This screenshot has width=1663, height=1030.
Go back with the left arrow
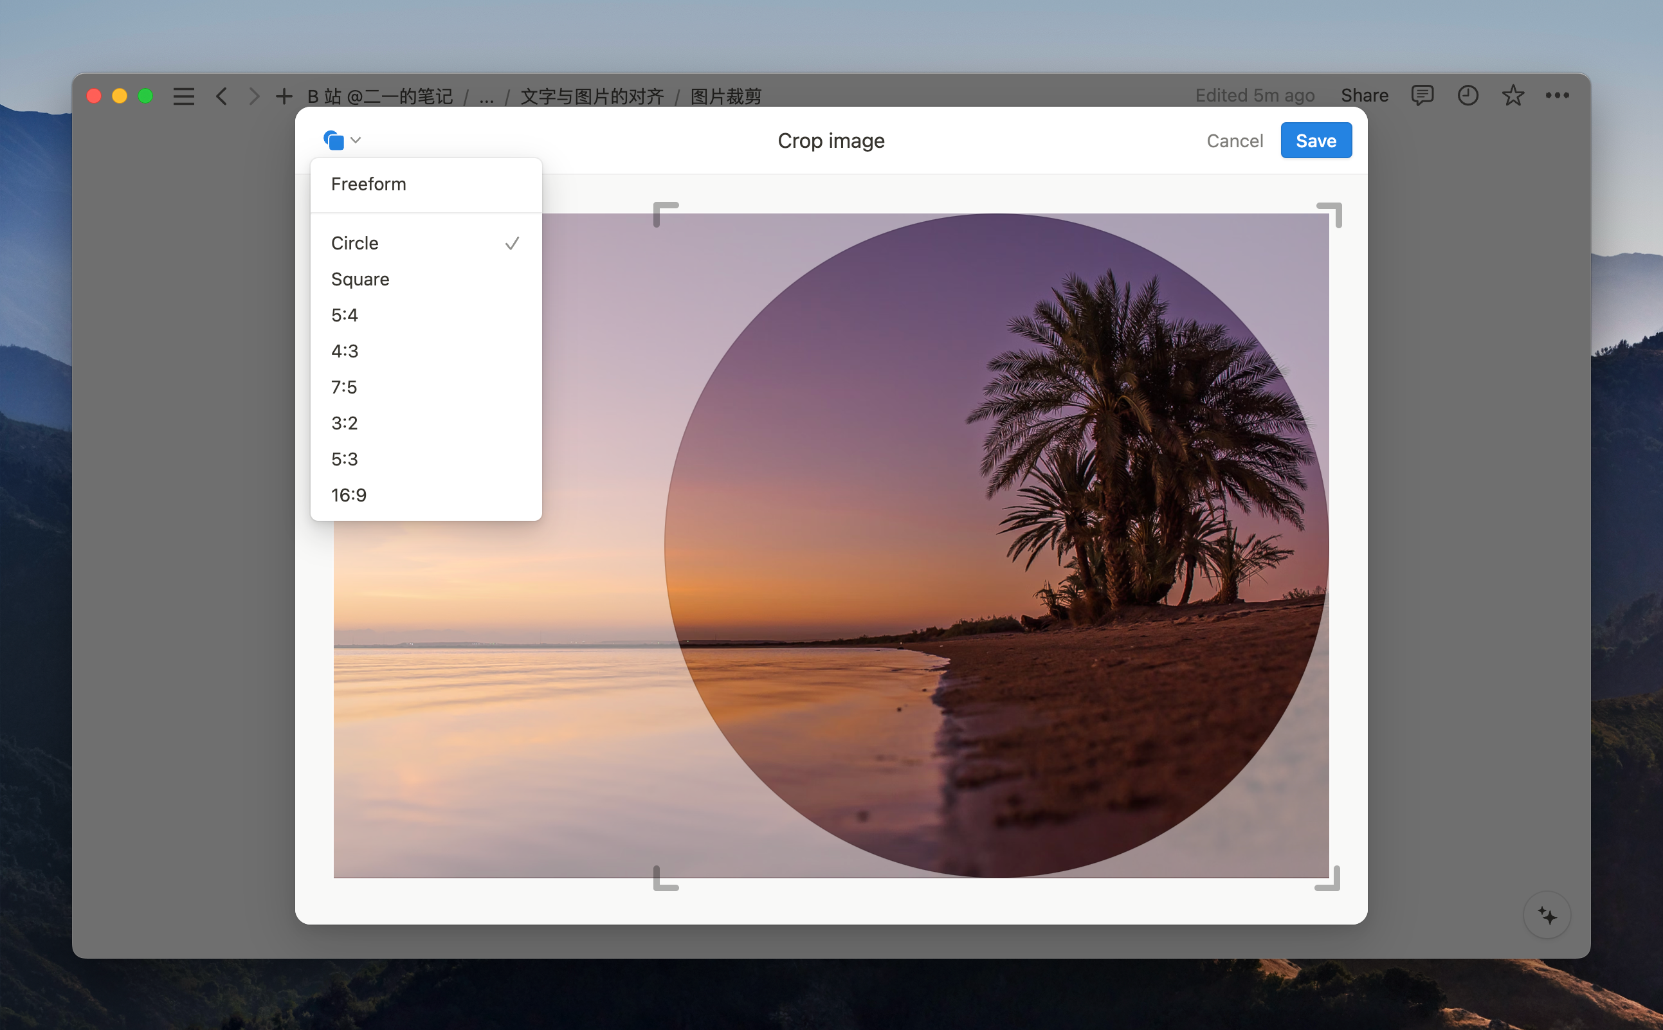[x=221, y=96]
